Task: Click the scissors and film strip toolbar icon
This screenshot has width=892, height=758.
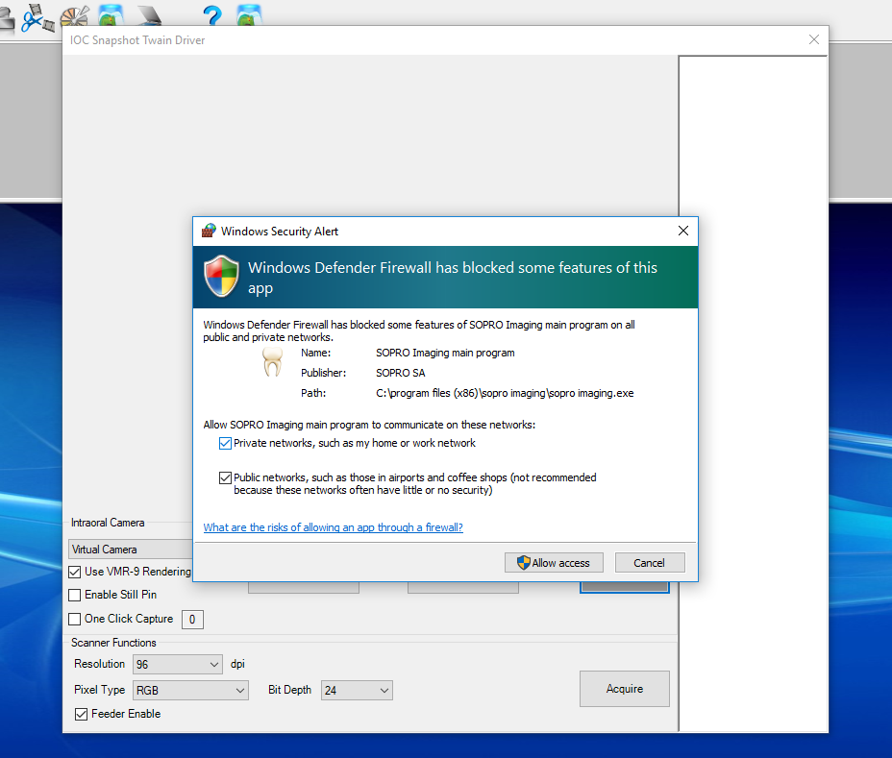Action: coord(37,17)
